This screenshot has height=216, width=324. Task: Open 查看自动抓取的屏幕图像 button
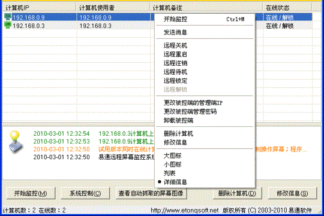pos(151,193)
